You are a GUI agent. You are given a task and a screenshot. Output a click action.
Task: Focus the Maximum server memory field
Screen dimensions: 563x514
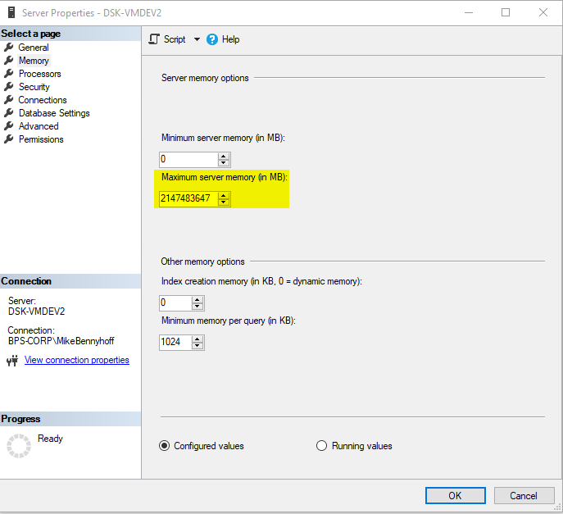(x=188, y=198)
